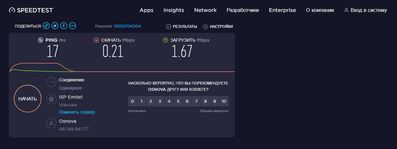Open the Insights menu

click(x=174, y=10)
